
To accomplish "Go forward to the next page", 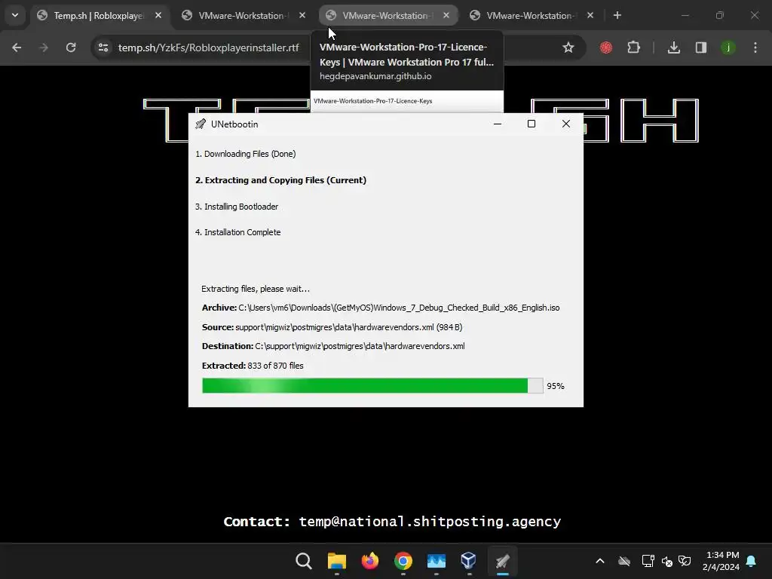I will pos(44,47).
